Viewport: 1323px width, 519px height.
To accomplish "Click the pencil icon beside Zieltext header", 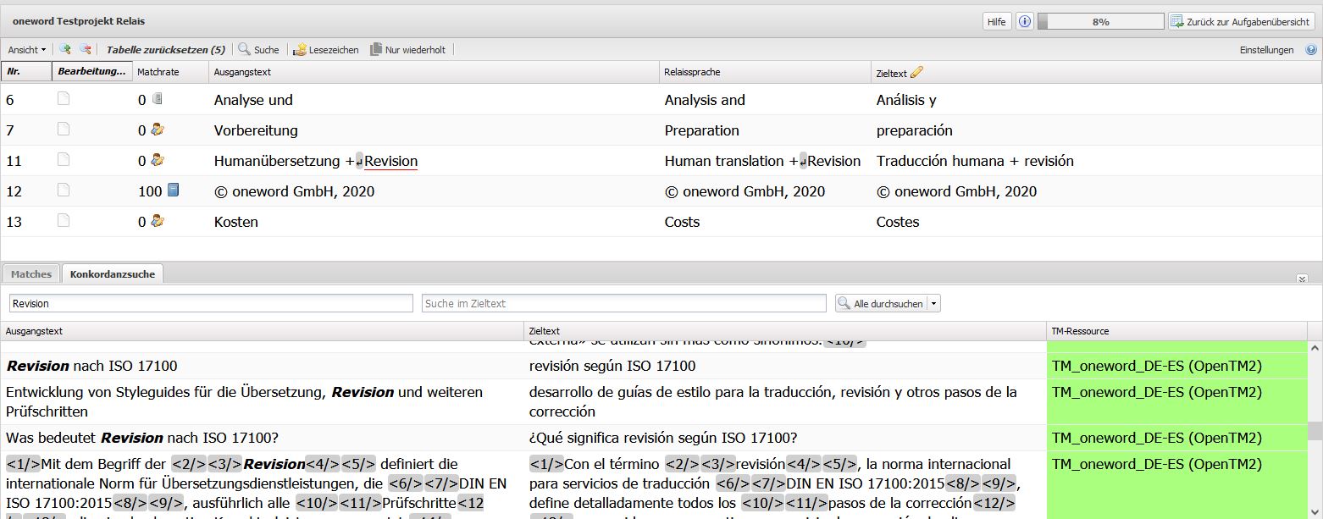I will click(x=916, y=73).
